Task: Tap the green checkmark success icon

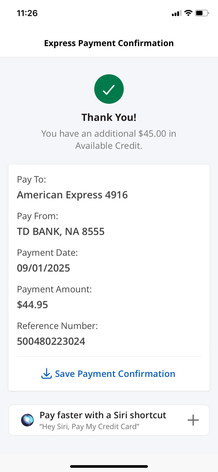Action: [109, 89]
